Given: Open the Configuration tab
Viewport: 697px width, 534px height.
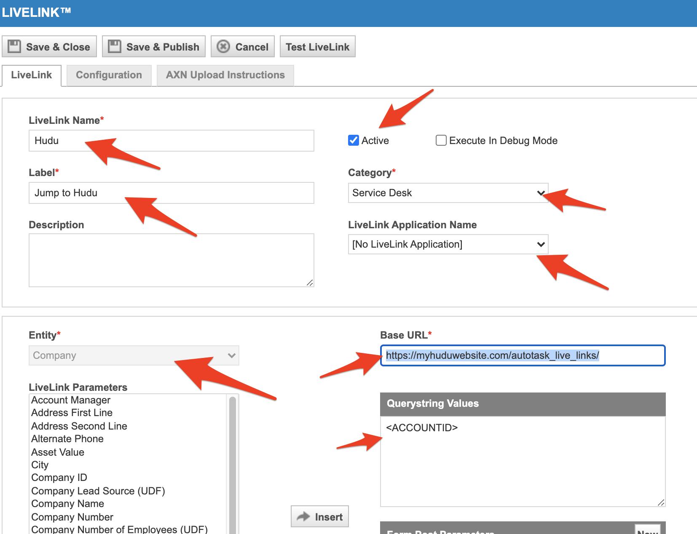Looking at the screenshot, I should tap(109, 75).
